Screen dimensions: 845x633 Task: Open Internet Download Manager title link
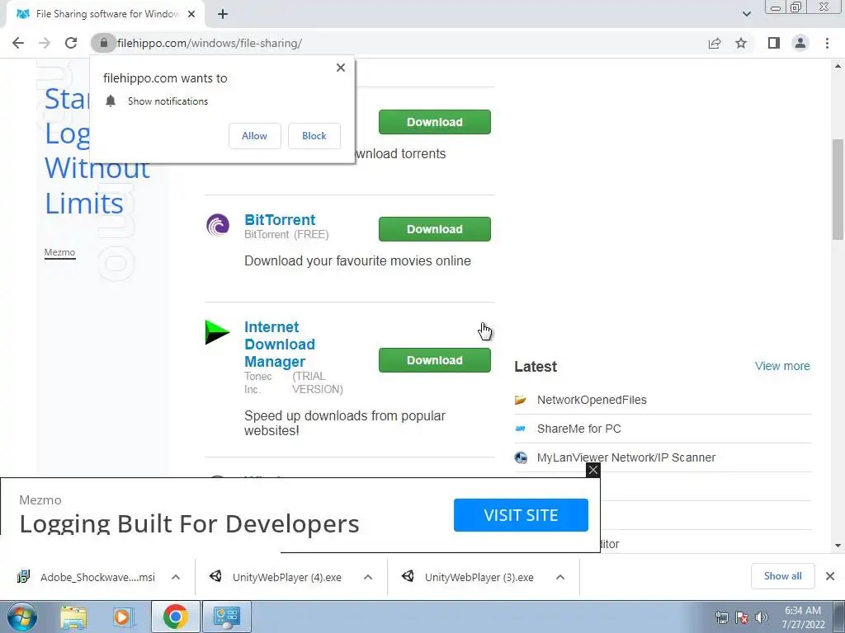tap(279, 345)
